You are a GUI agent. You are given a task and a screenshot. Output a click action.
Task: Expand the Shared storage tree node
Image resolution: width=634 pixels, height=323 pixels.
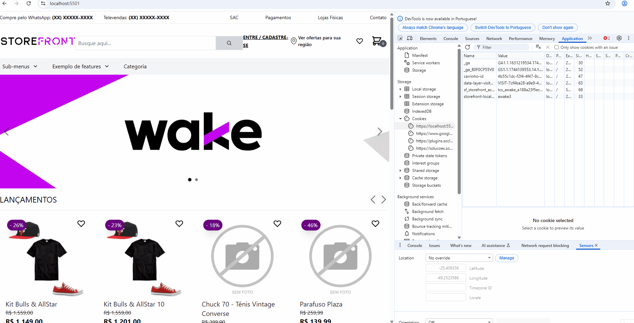coord(400,171)
